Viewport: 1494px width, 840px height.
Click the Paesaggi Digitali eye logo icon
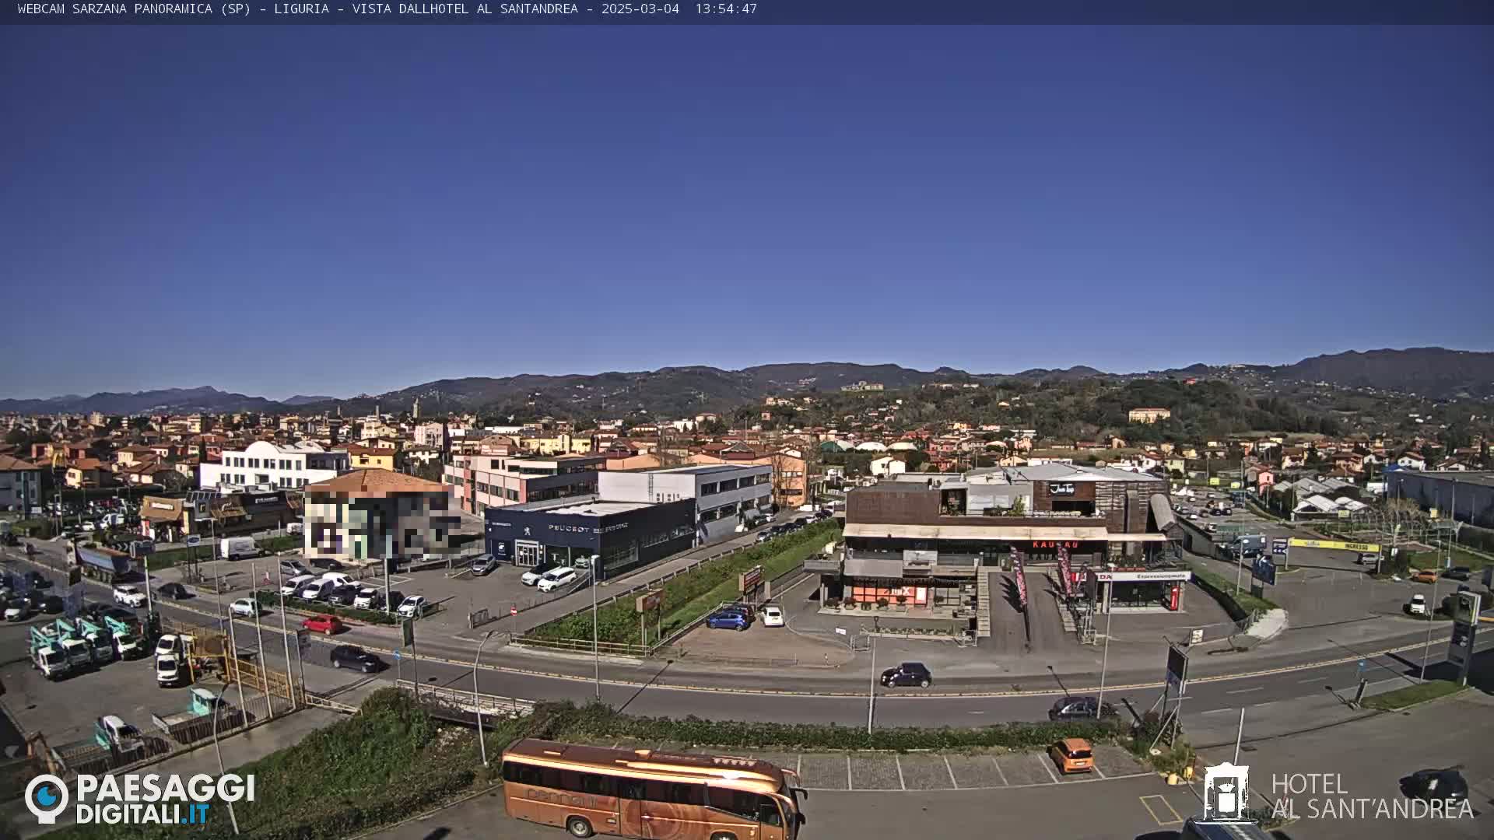coord(47,798)
